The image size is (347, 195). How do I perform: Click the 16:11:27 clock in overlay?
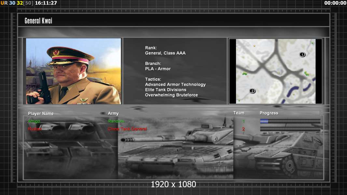46,3
